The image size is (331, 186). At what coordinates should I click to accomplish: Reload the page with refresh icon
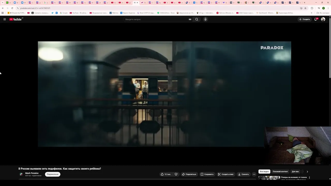(x=12, y=8)
